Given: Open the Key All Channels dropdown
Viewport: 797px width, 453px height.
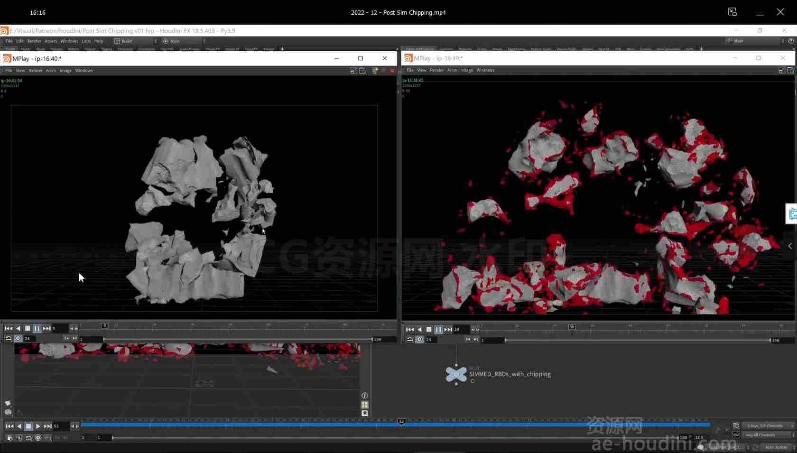Looking at the screenshot, I should click(x=768, y=435).
